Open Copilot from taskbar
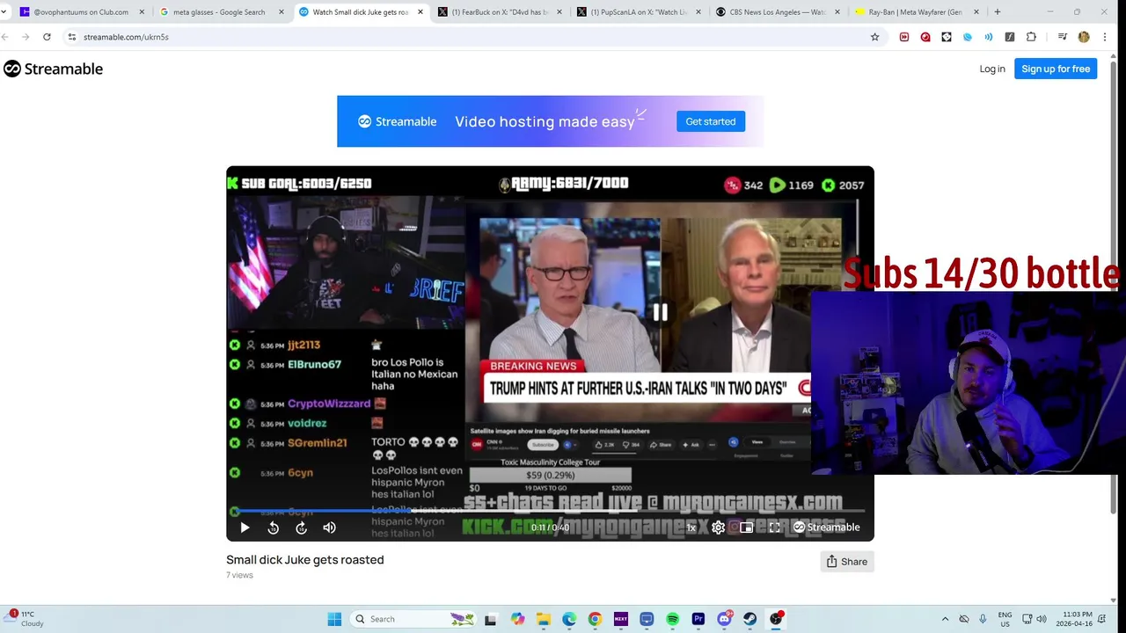This screenshot has width=1126, height=633. tap(517, 619)
